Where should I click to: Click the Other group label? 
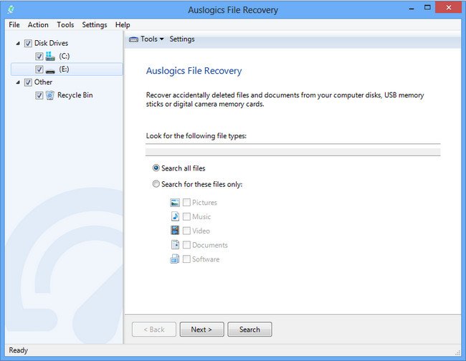[44, 82]
